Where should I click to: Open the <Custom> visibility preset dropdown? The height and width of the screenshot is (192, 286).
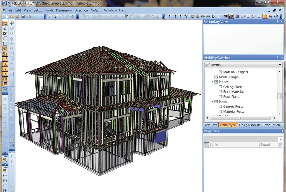(243, 65)
